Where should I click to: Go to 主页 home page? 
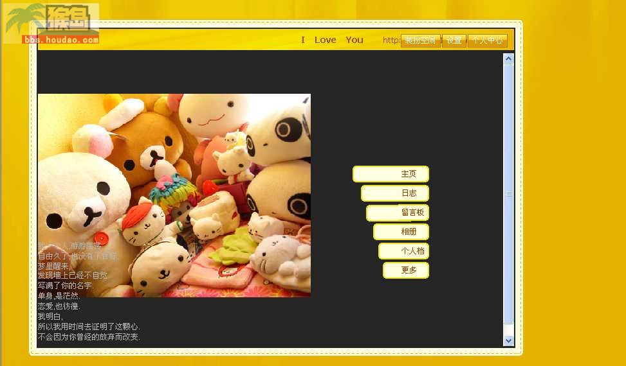(391, 174)
